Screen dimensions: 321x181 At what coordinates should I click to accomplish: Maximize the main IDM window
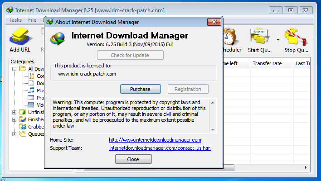[291, 10]
